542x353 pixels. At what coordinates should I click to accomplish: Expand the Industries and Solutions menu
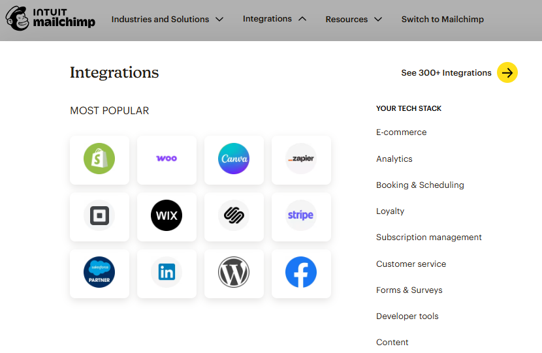click(167, 20)
